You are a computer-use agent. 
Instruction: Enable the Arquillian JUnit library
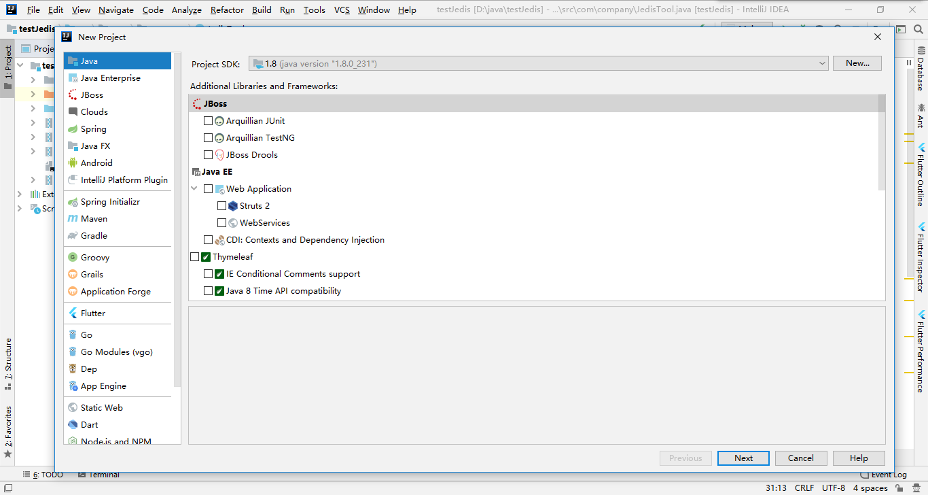coord(209,120)
